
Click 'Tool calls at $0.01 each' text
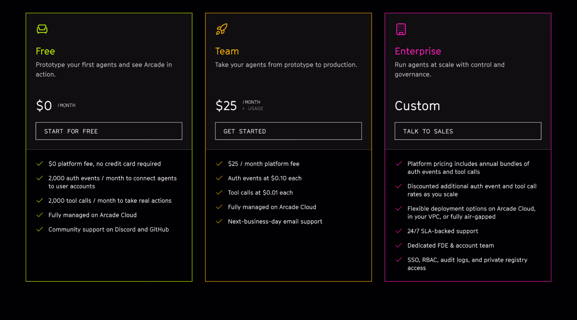click(x=260, y=192)
